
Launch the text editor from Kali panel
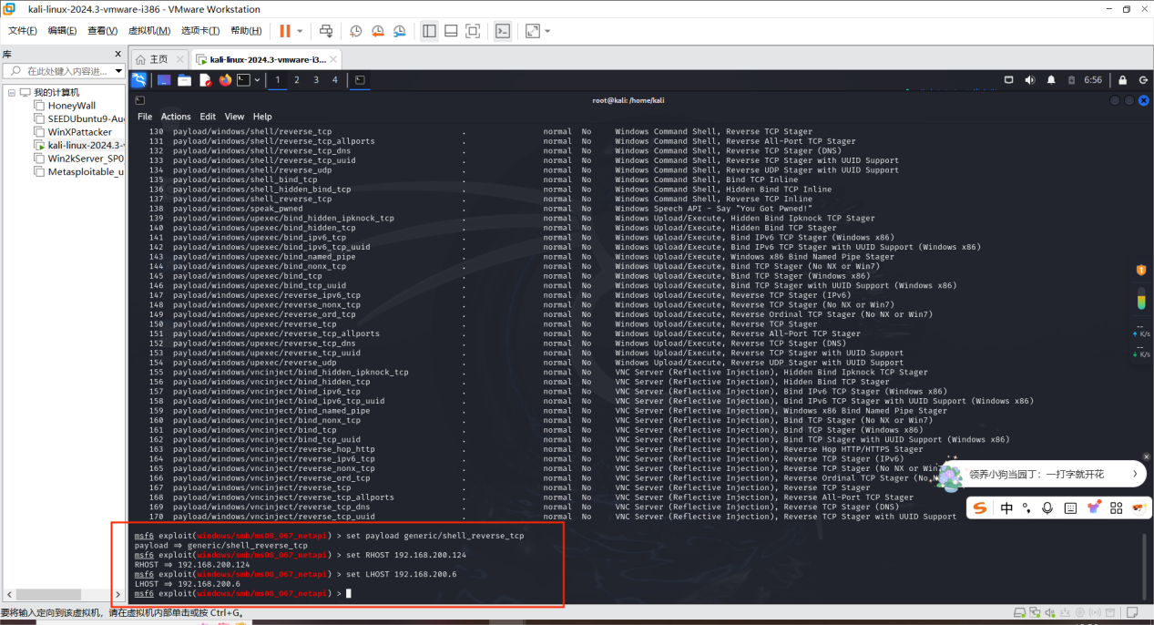tap(205, 80)
